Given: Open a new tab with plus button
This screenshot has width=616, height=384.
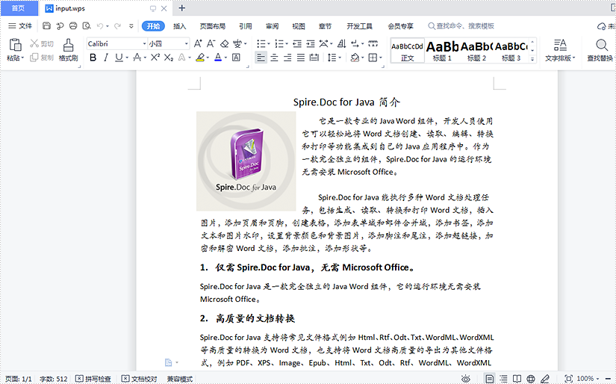Looking at the screenshot, I should click(x=182, y=8).
